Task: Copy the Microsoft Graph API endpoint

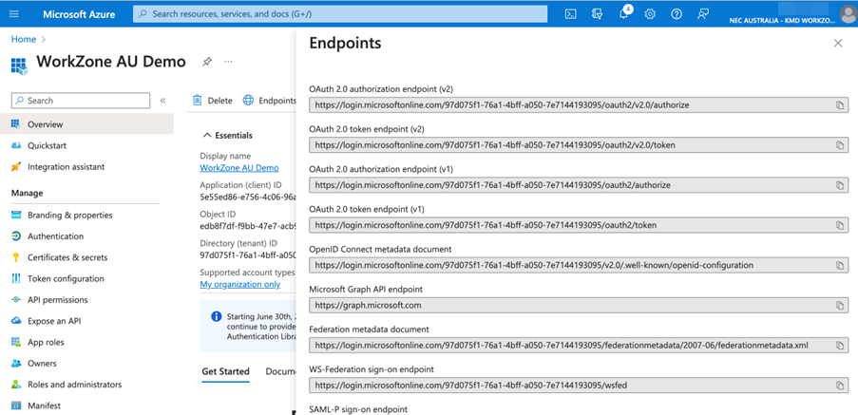Action: (840, 306)
